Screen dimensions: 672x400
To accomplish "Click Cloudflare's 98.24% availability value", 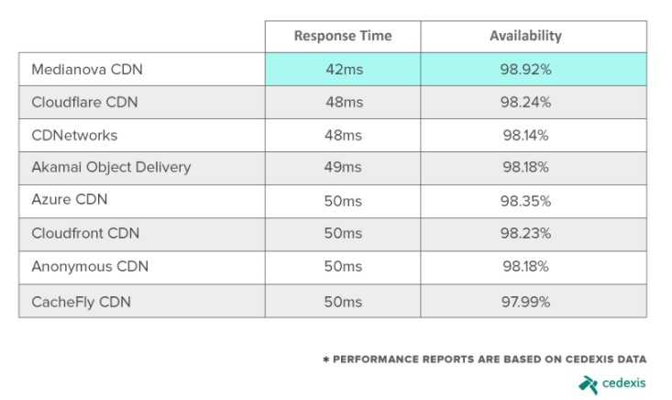I will [x=525, y=103].
